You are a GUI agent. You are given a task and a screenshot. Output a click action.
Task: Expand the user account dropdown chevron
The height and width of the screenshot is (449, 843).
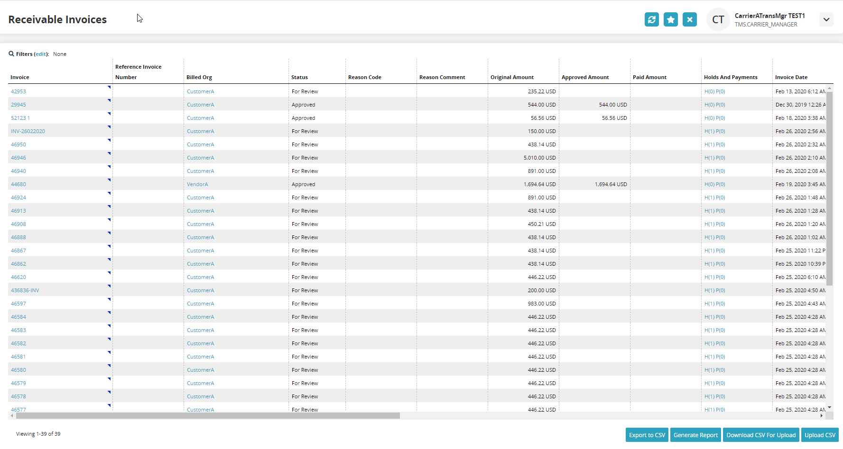(x=826, y=19)
